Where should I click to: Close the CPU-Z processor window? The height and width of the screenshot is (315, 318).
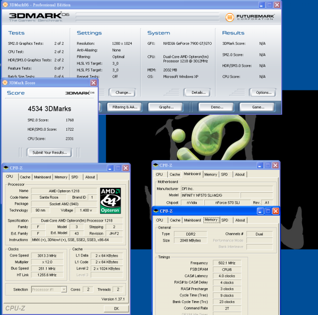pyautogui.click(x=126, y=168)
